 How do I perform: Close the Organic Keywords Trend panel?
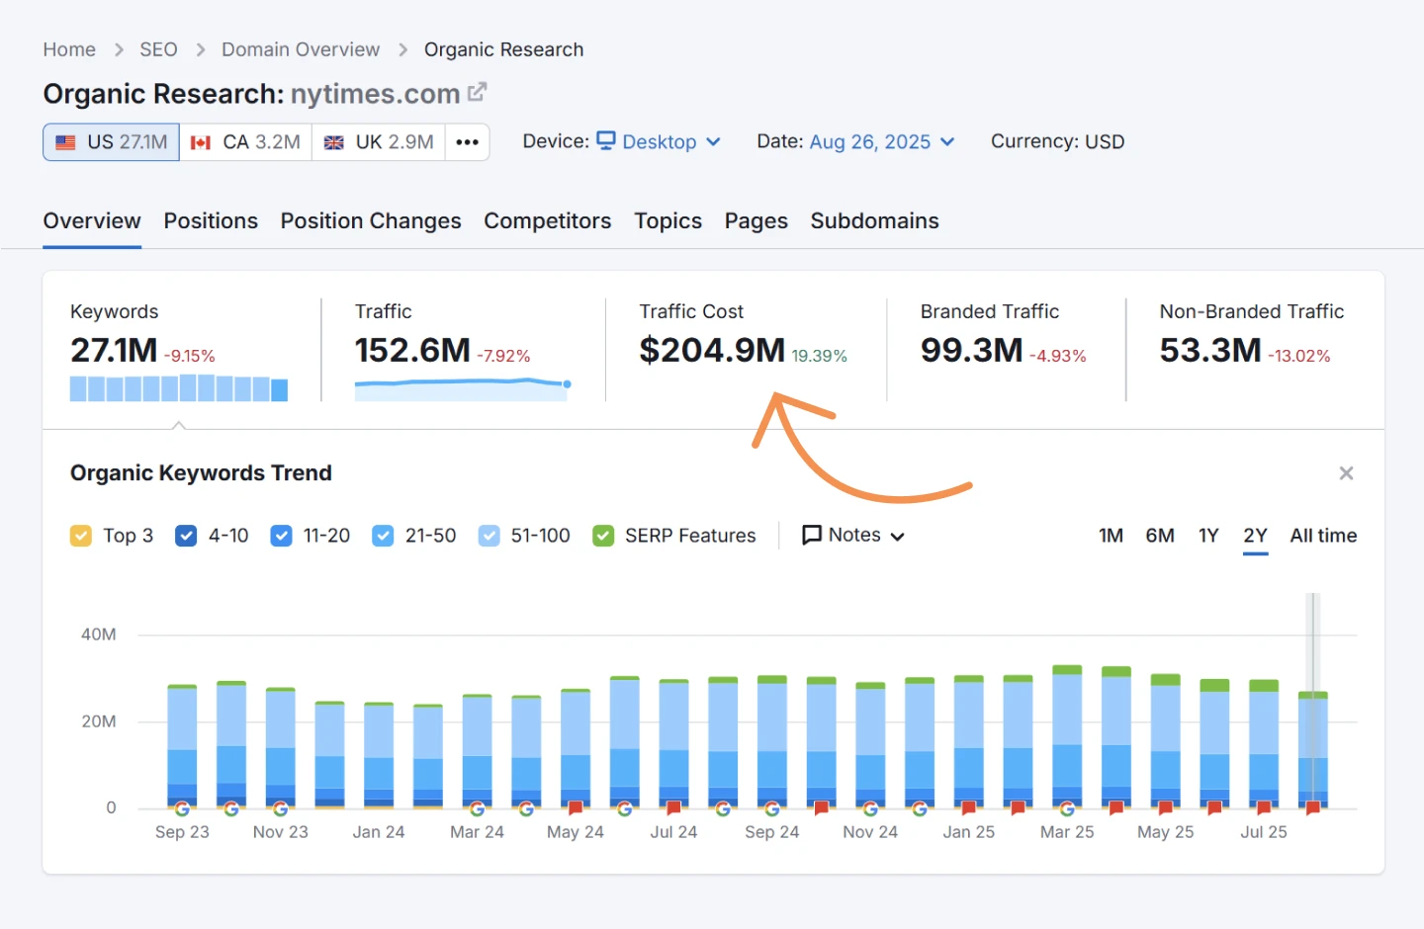pos(1346,473)
